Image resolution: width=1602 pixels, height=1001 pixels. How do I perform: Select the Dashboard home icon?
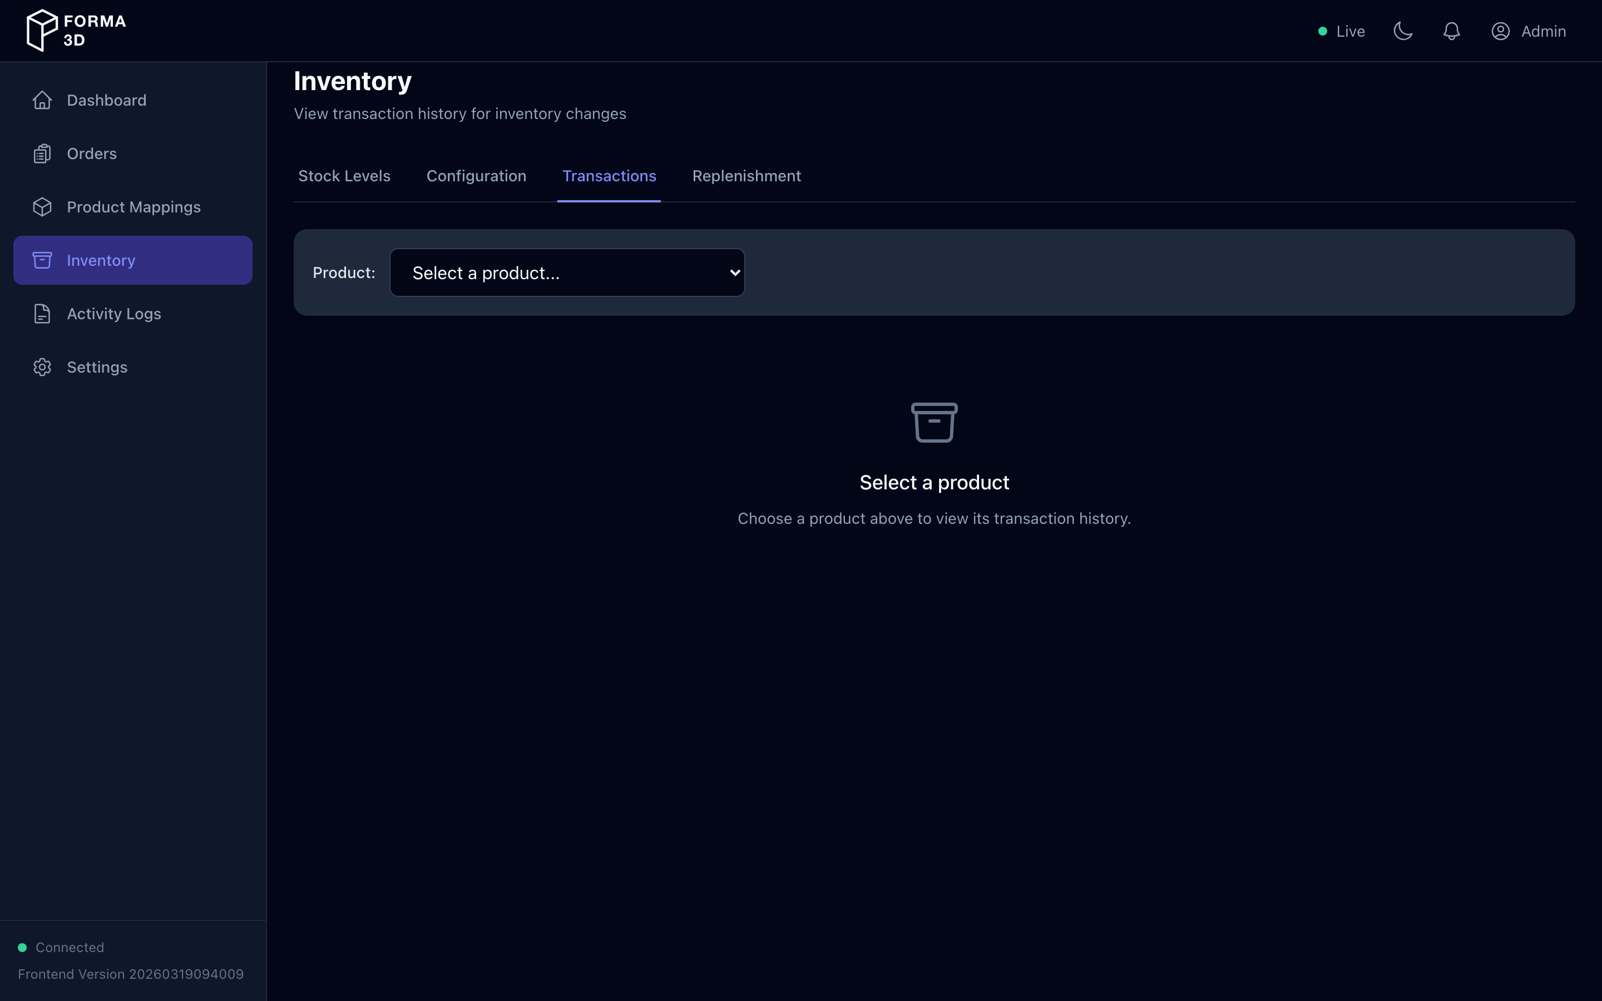tap(42, 100)
